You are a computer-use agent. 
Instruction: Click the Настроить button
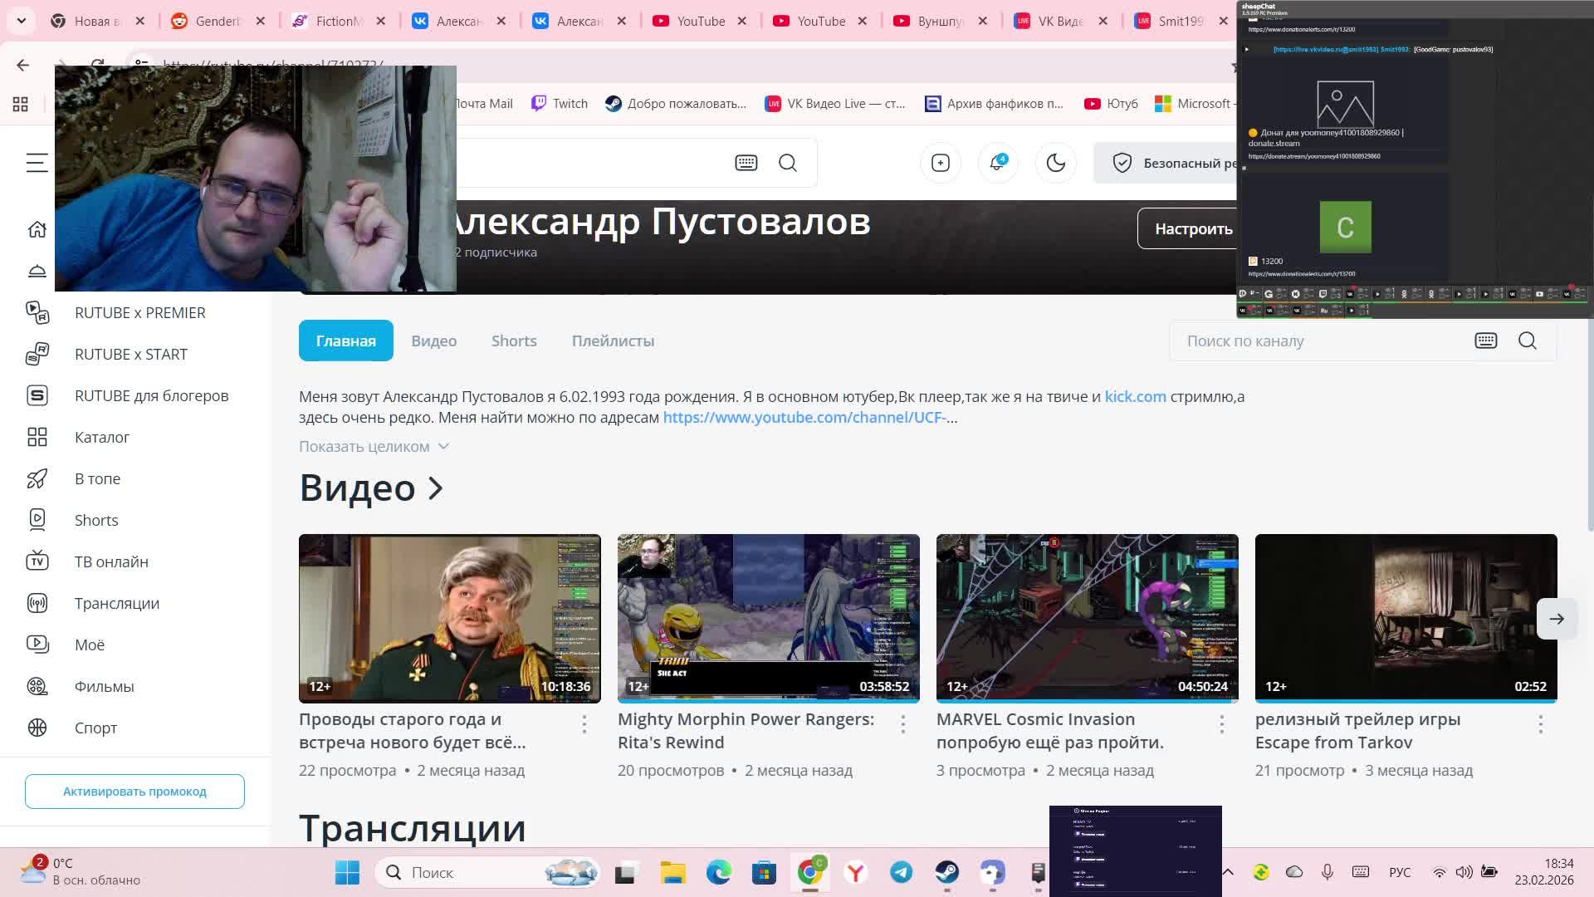click(x=1192, y=228)
